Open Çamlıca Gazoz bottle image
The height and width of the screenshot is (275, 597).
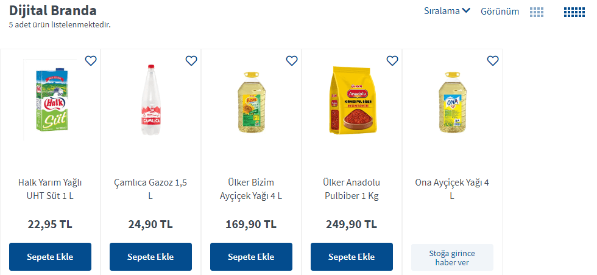(x=150, y=100)
